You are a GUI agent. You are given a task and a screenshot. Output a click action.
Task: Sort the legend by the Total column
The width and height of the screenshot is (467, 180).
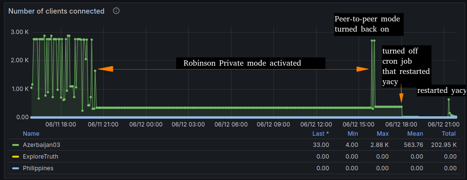point(449,133)
